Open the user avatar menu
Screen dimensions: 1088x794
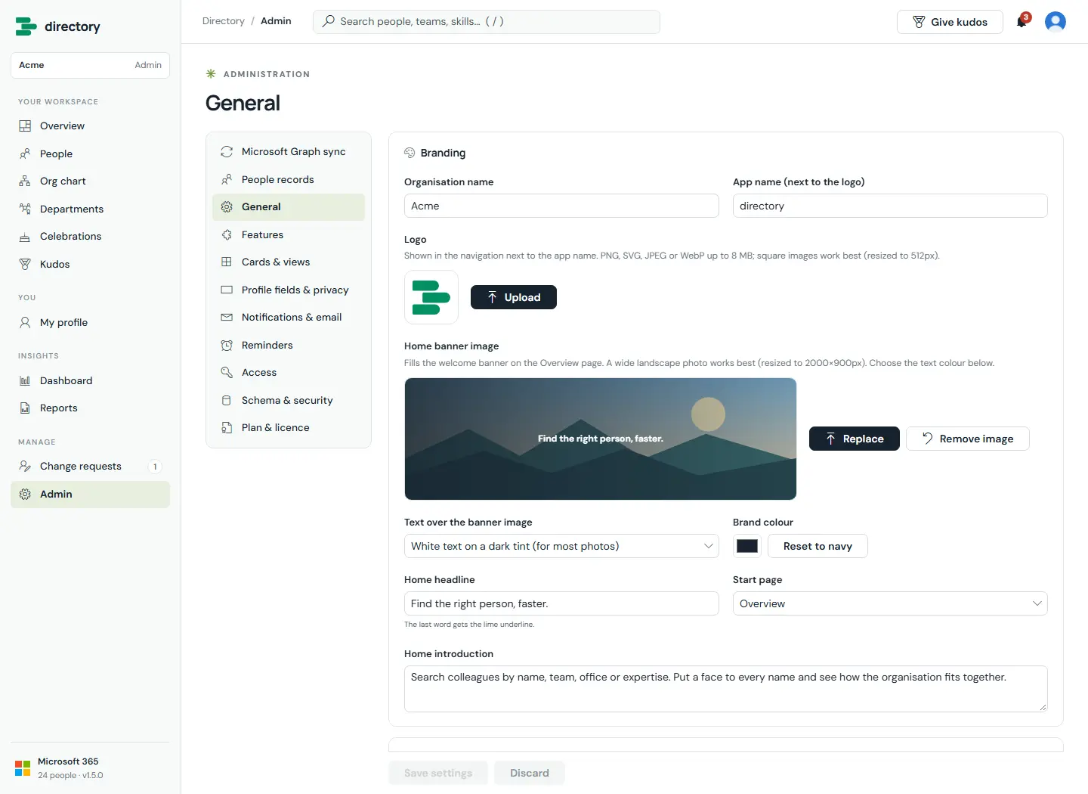click(x=1056, y=22)
